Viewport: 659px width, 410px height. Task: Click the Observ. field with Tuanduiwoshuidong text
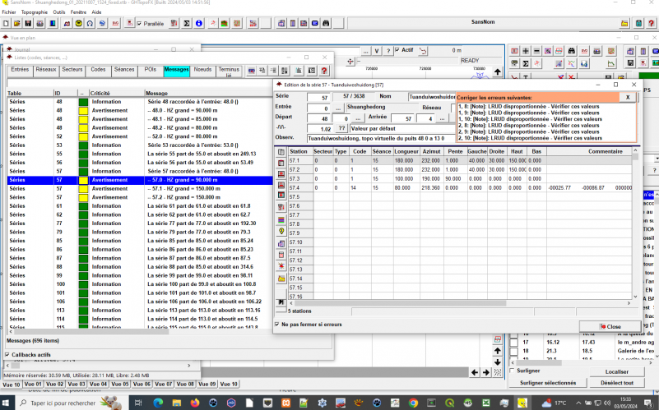pyautogui.click(x=381, y=139)
